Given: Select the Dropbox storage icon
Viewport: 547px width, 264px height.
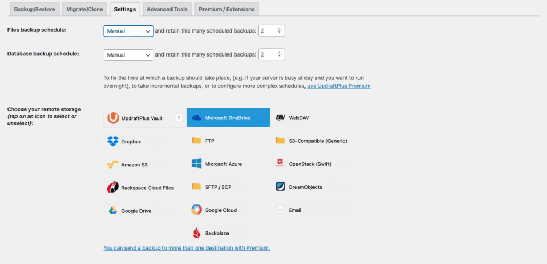Looking at the screenshot, I should pos(113,141).
